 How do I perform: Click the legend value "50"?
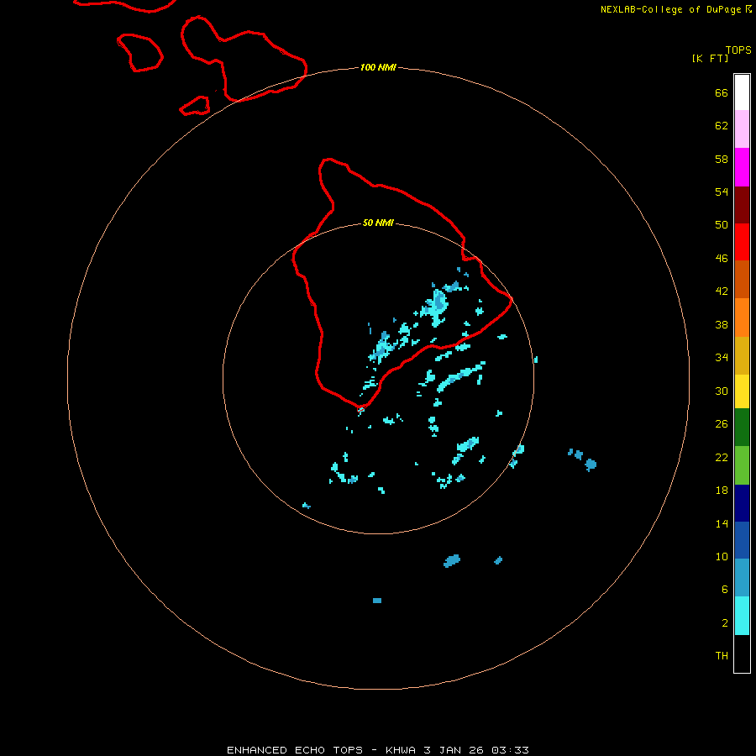722,224
